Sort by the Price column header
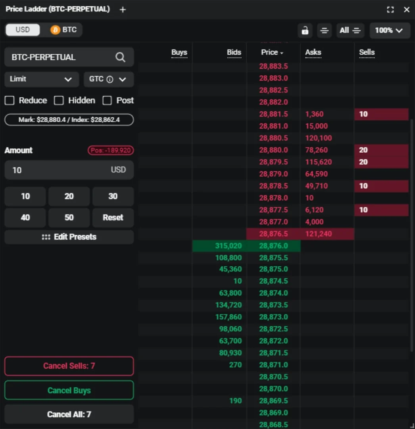 (x=272, y=52)
